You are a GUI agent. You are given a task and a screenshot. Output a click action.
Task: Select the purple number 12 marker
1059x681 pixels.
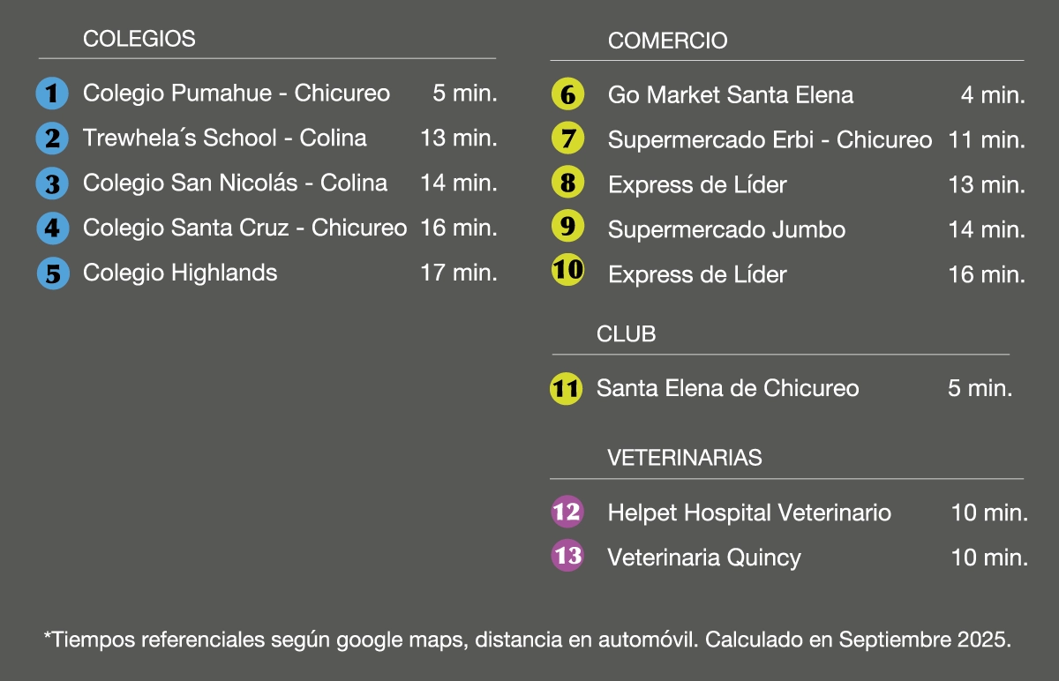[x=567, y=512]
